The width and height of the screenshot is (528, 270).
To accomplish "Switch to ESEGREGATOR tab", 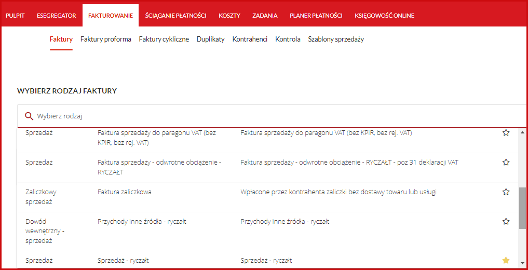I will tap(57, 16).
